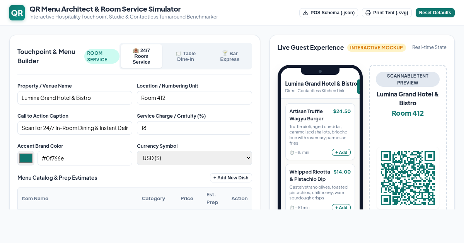Click the INTERACTIVE MOCKUP badge

tap(377, 47)
